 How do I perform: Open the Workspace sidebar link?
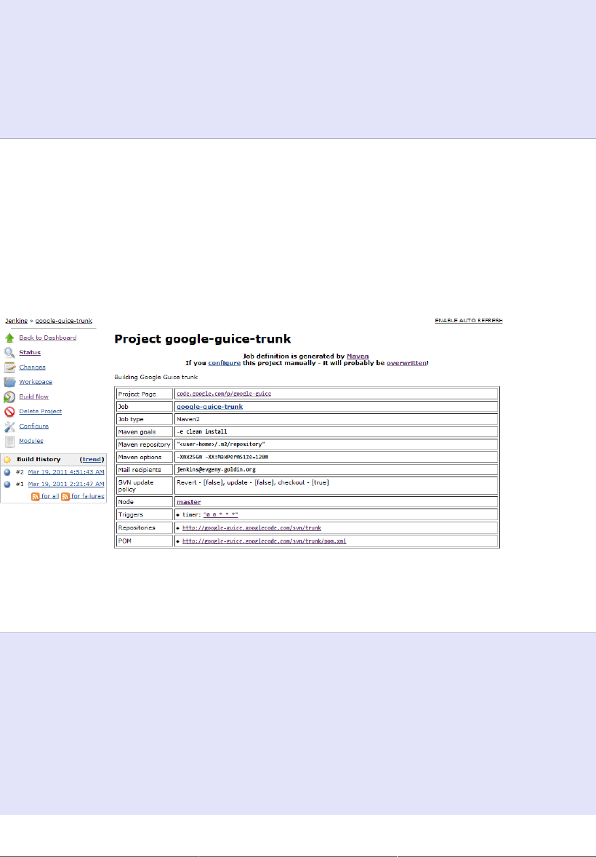(36, 382)
